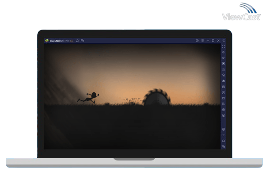This screenshot has height=183, width=266.
Task: Click the circular play icon in sidebar
Action: coord(224,75)
